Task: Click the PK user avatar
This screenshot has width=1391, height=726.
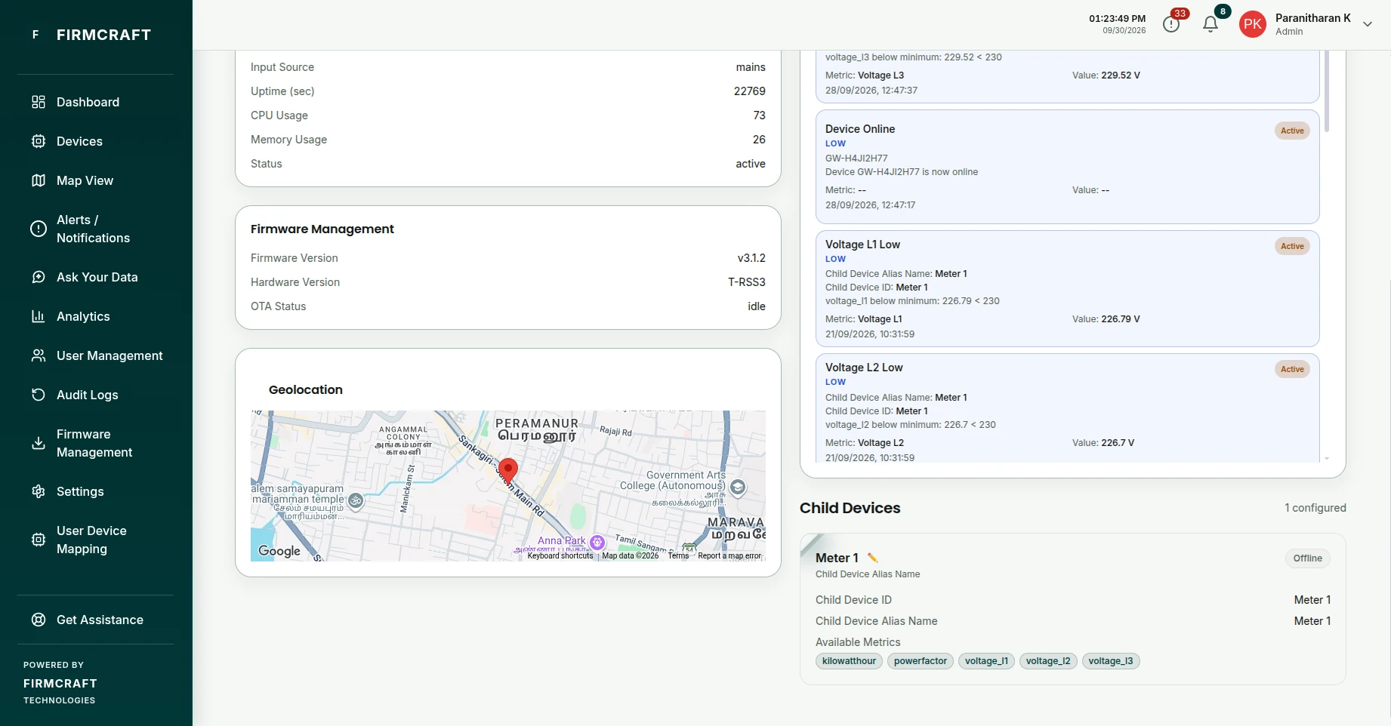Action: click(1253, 24)
